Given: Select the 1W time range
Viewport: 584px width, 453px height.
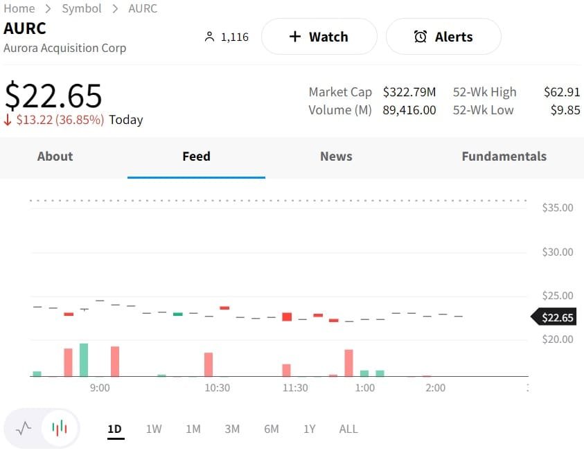Looking at the screenshot, I should [153, 429].
